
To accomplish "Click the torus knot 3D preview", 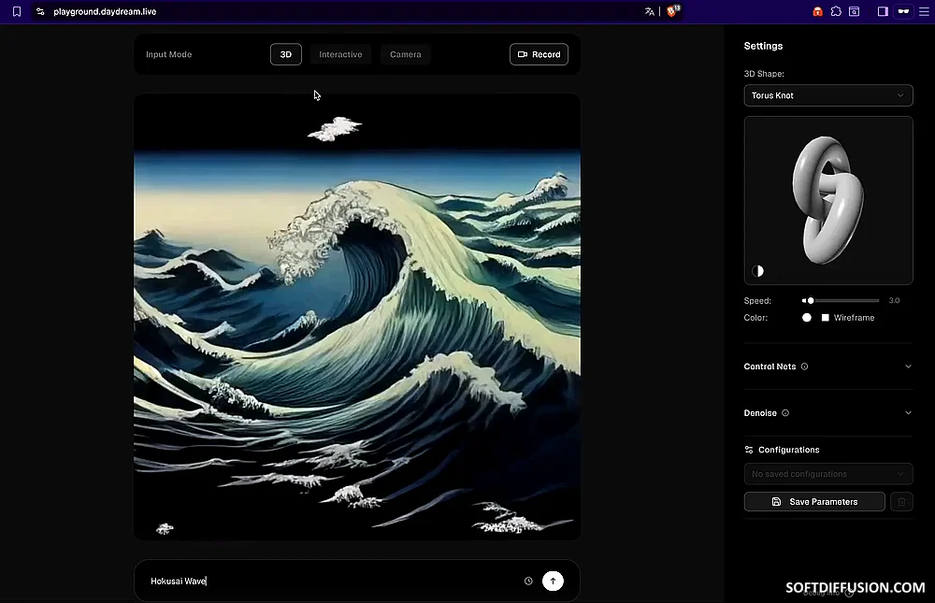I will (x=828, y=200).
